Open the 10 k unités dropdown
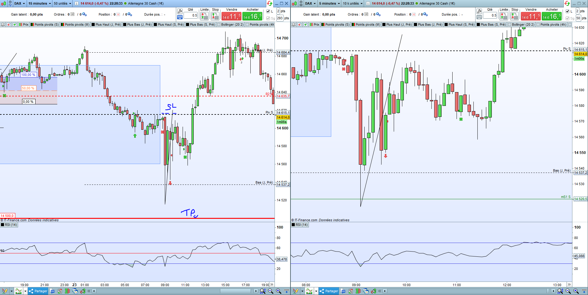Viewport: 588px width, 295px height. [x=352, y=3]
